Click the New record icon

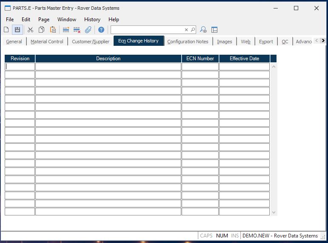click(6, 30)
